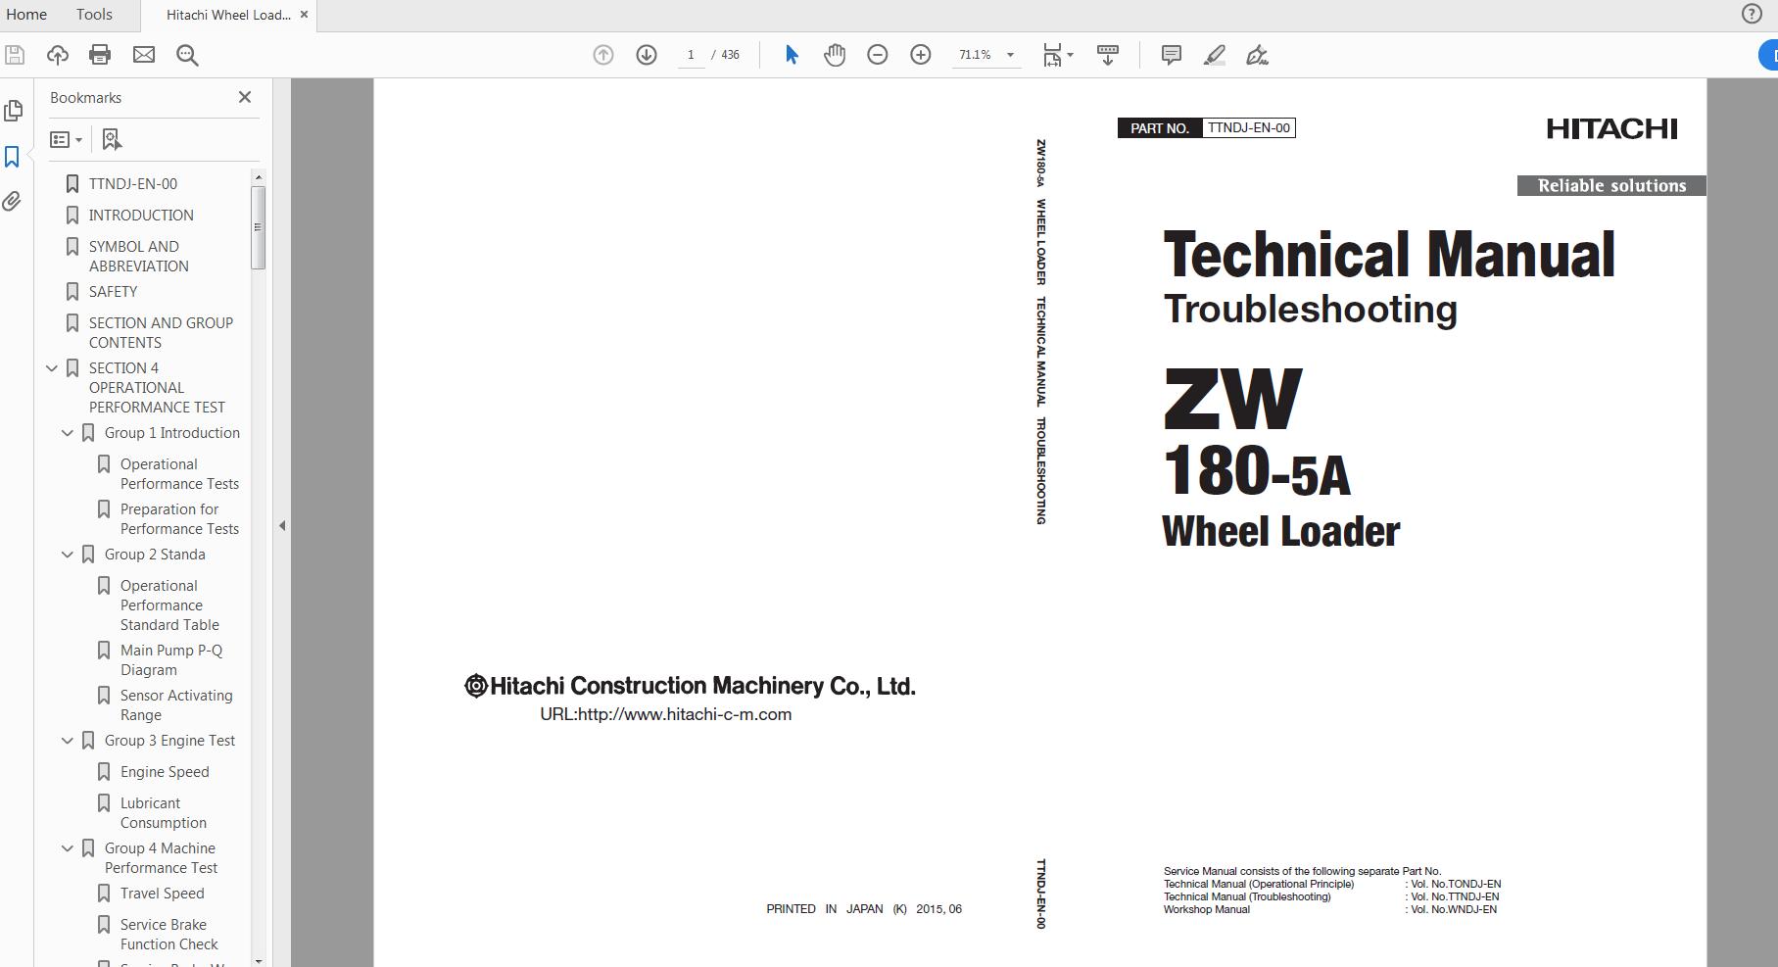1778x967 pixels.
Task: Open SYMBOL AND ABBREVIATION bookmark
Action: (139, 257)
